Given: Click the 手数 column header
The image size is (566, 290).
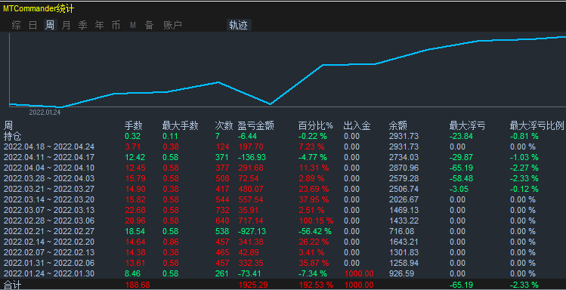Looking at the screenshot, I should pyautogui.click(x=134, y=125).
